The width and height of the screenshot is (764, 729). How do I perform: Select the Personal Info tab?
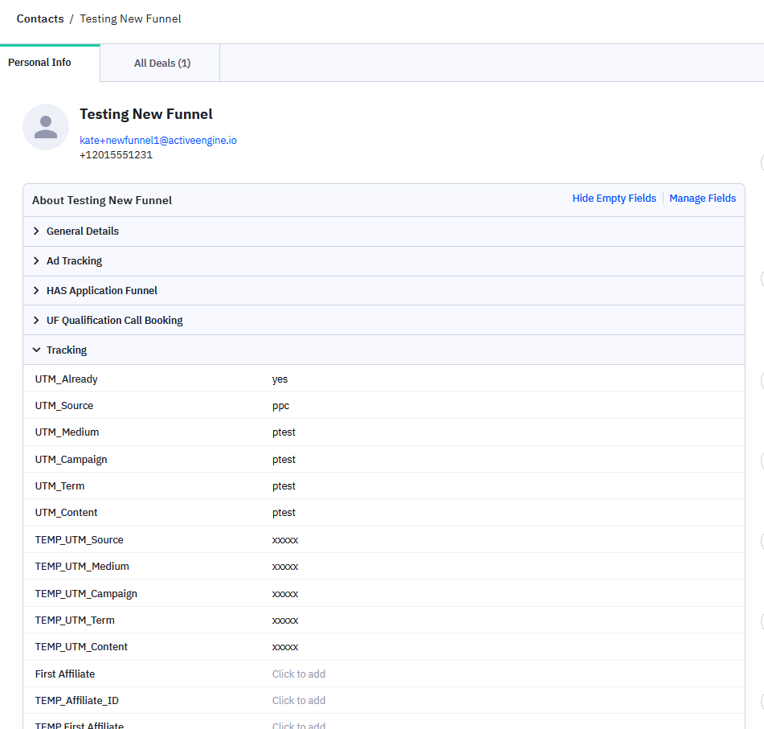(x=39, y=62)
